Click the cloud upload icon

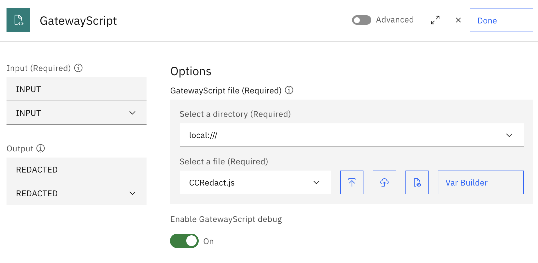384,183
